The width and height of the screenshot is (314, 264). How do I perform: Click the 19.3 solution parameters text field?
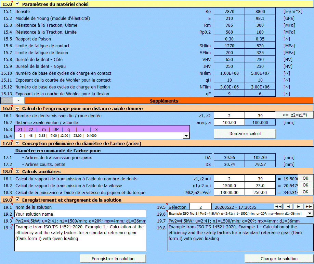tap(80, 221)
